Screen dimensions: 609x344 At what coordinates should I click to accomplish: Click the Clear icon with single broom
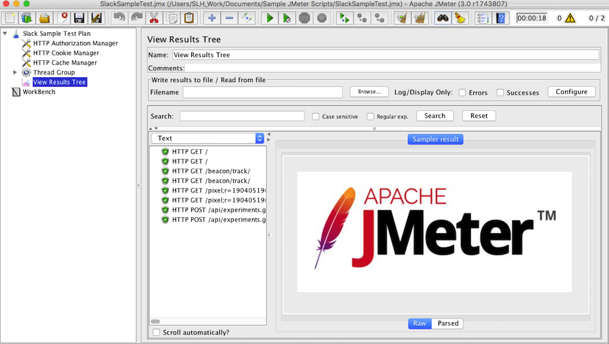[x=403, y=18]
